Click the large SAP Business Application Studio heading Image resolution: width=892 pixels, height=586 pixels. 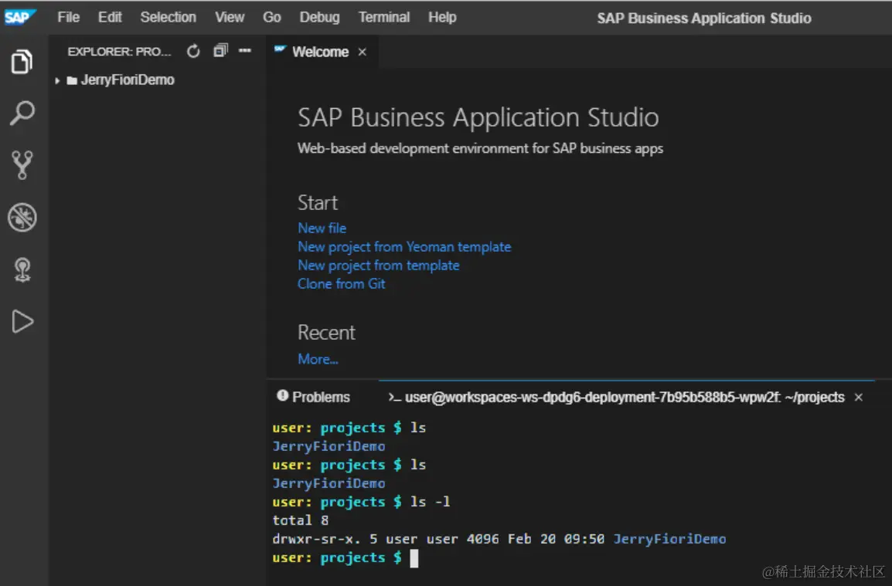(x=478, y=117)
